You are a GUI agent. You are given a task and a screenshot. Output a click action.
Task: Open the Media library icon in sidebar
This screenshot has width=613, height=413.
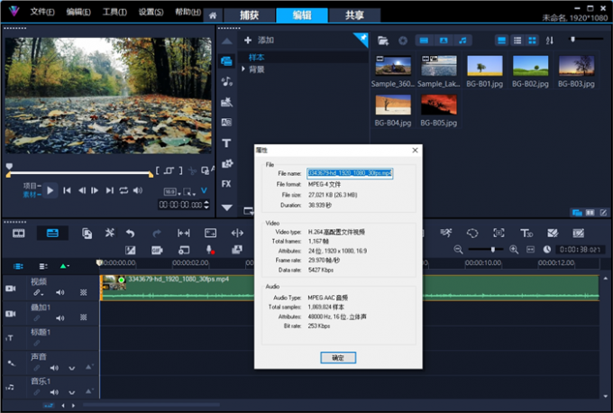(226, 60)
